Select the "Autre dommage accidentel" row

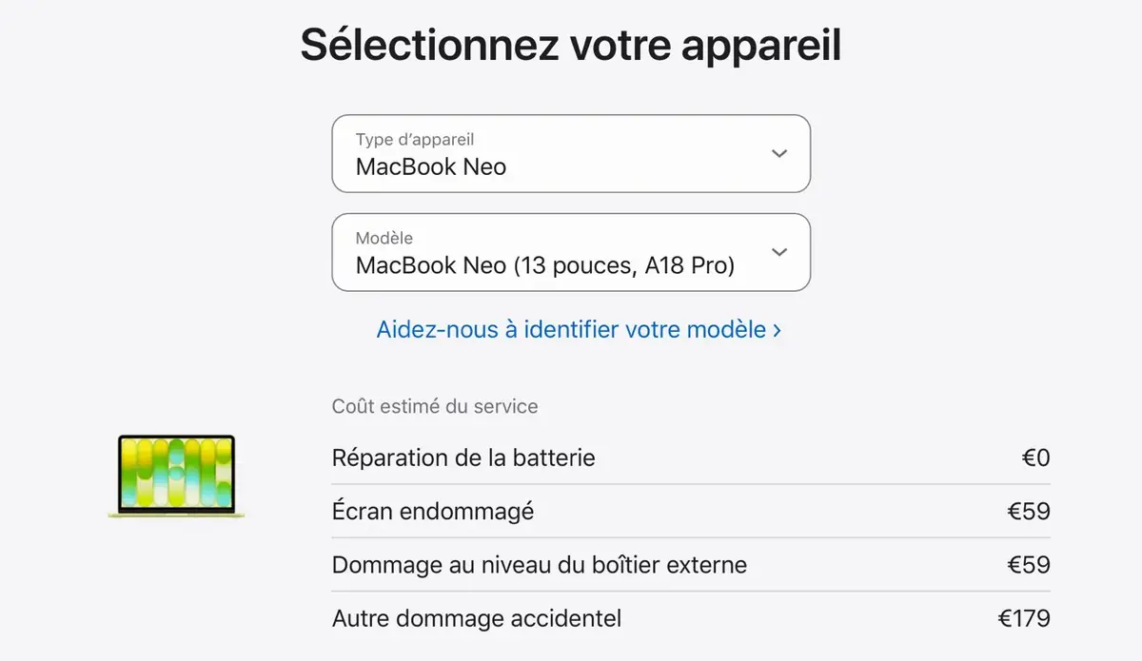(x=476, y=618)
